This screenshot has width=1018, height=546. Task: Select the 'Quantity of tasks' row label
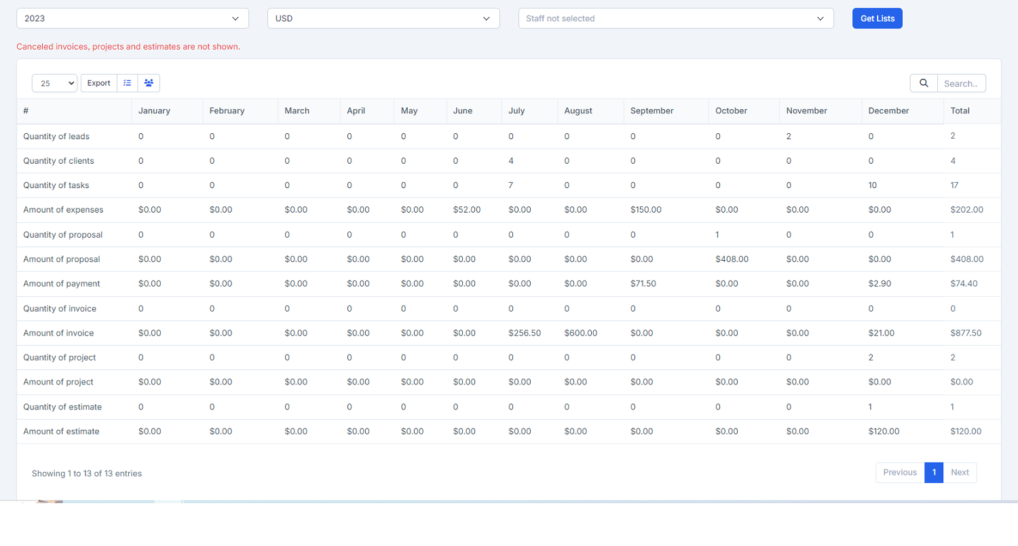pos(56,185)
